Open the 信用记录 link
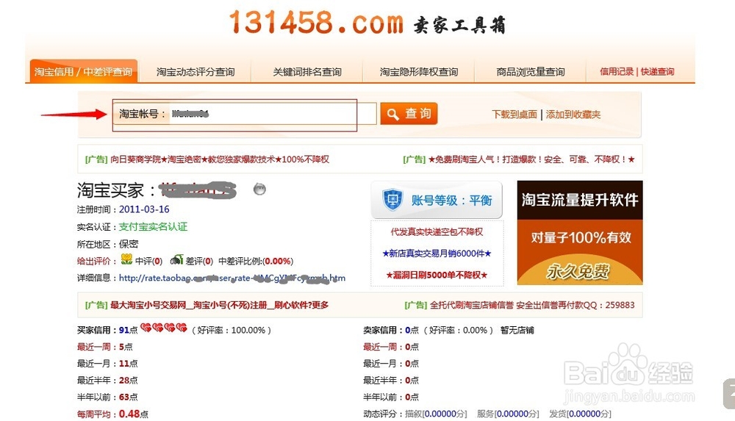The height and width of the screenshot is (421, 735). [617, 72]
